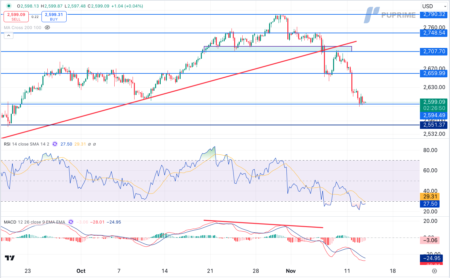Click the first RSI empty value symbol ∅

90,144
